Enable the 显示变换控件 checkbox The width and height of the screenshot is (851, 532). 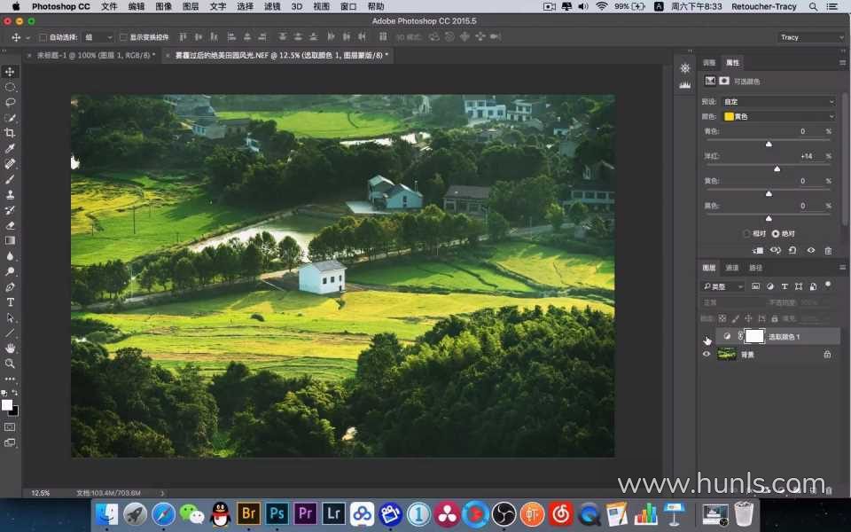(123, 37)
